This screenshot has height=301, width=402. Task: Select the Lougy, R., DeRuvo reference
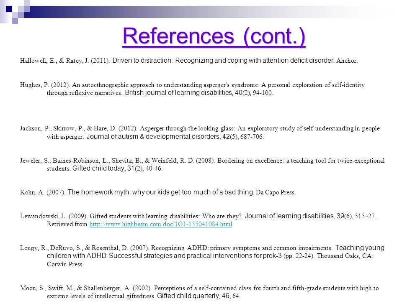click(x=202, y=256)
